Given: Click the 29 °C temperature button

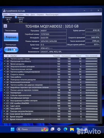Looking at the screenshot, I should point(11,50).
